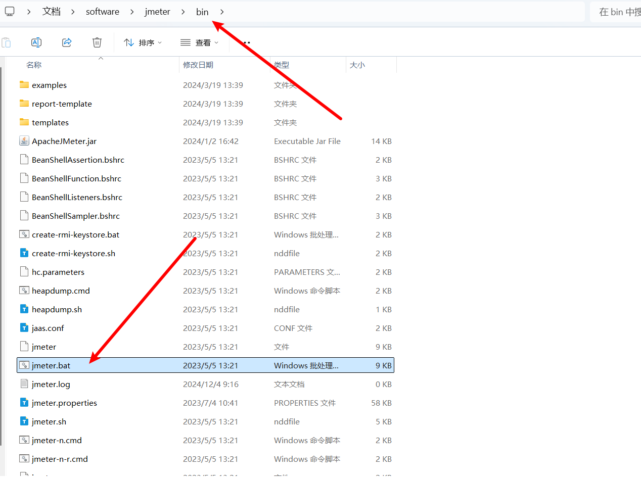Navigate to 文档 in the breadcrumb
The height and width of the screenshot is (478, 641).
[52, 12]
